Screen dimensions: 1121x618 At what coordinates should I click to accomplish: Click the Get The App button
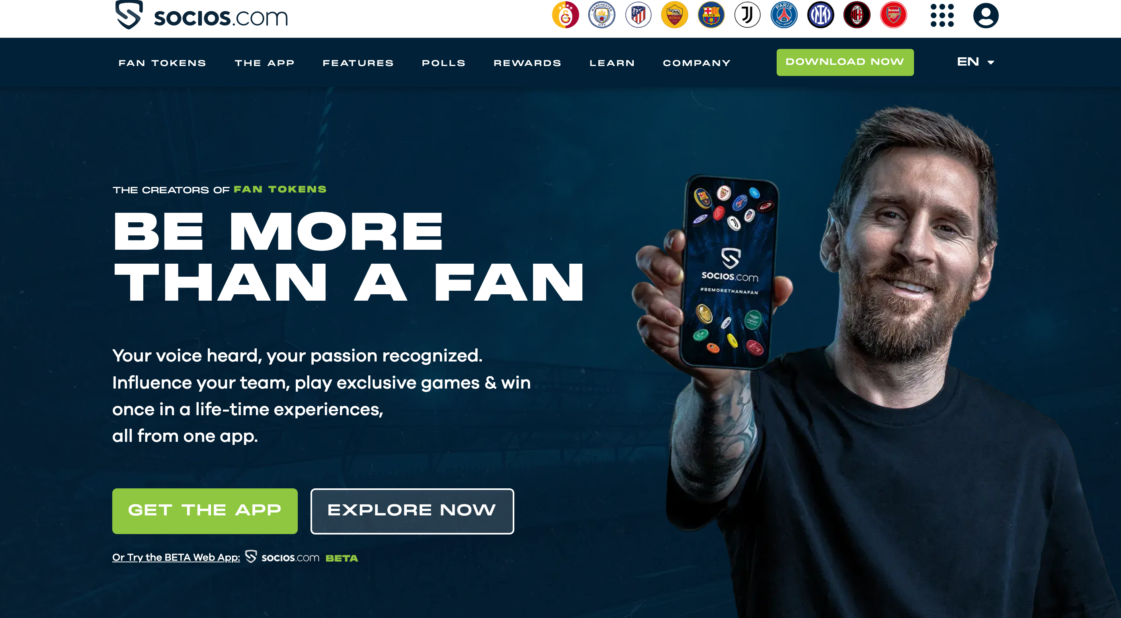[x=205, y=511]
